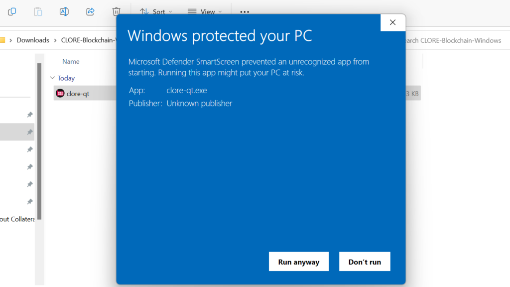This screenshot has height=287, width=510.
Task: Click the Search CLORE-Blockchain-Windows field
Action: click(x=453, y=40)
